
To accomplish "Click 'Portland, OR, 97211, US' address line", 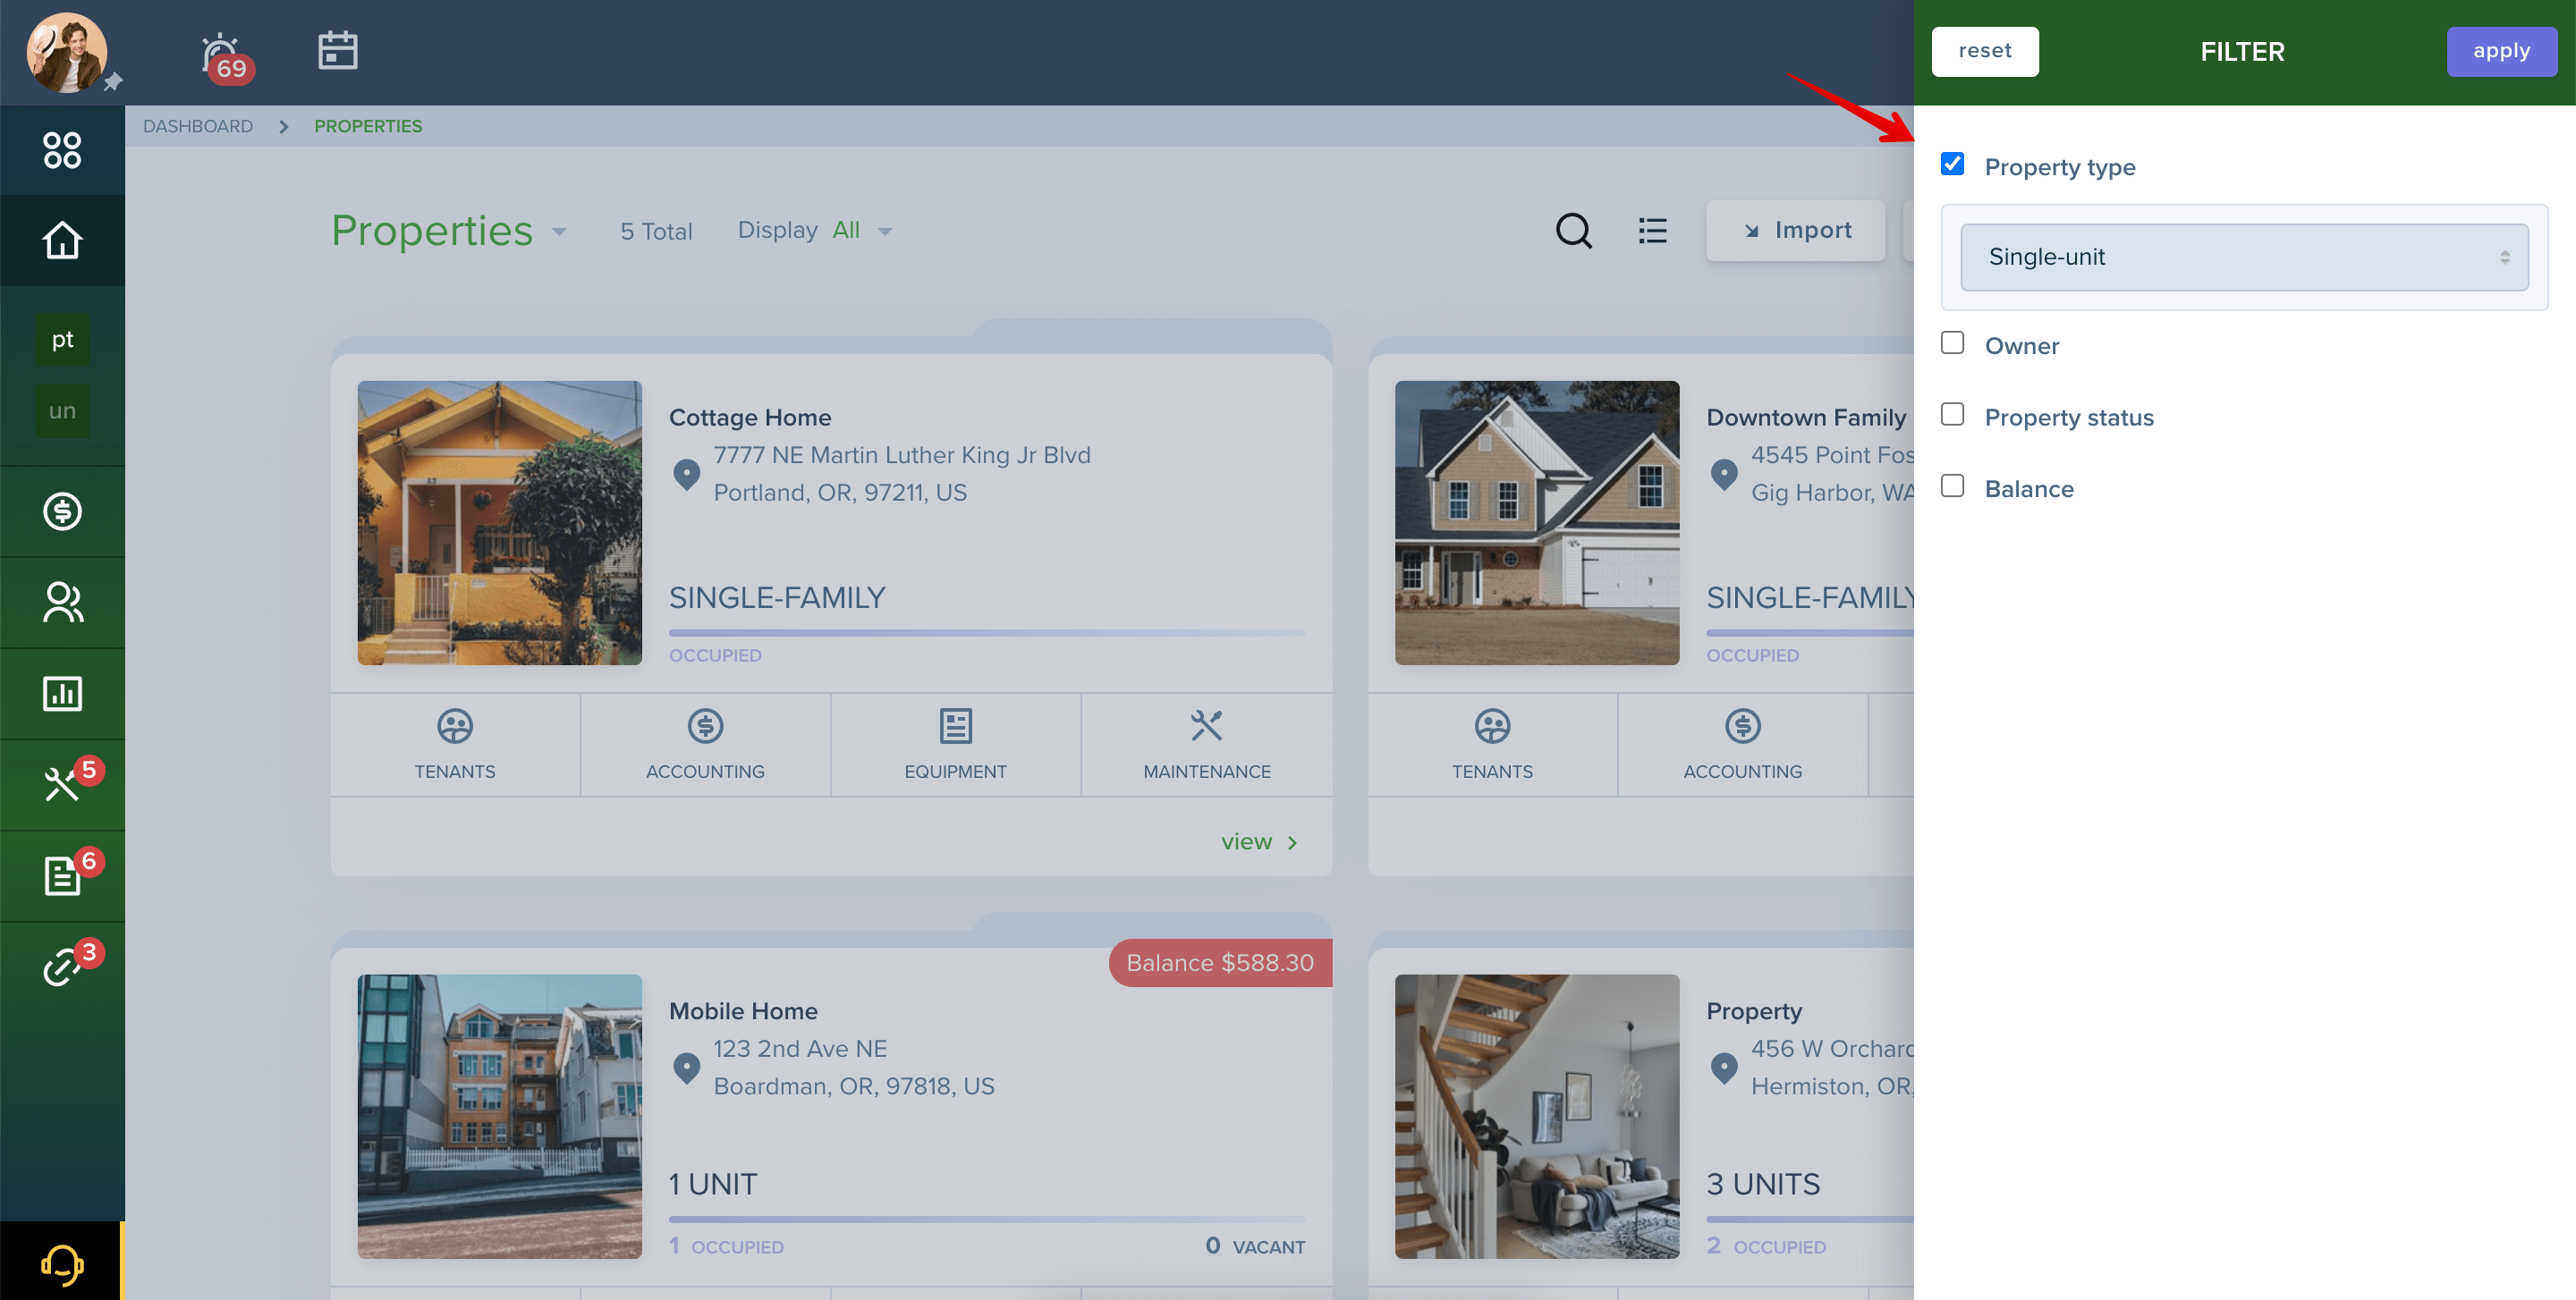I will point(840,493).
